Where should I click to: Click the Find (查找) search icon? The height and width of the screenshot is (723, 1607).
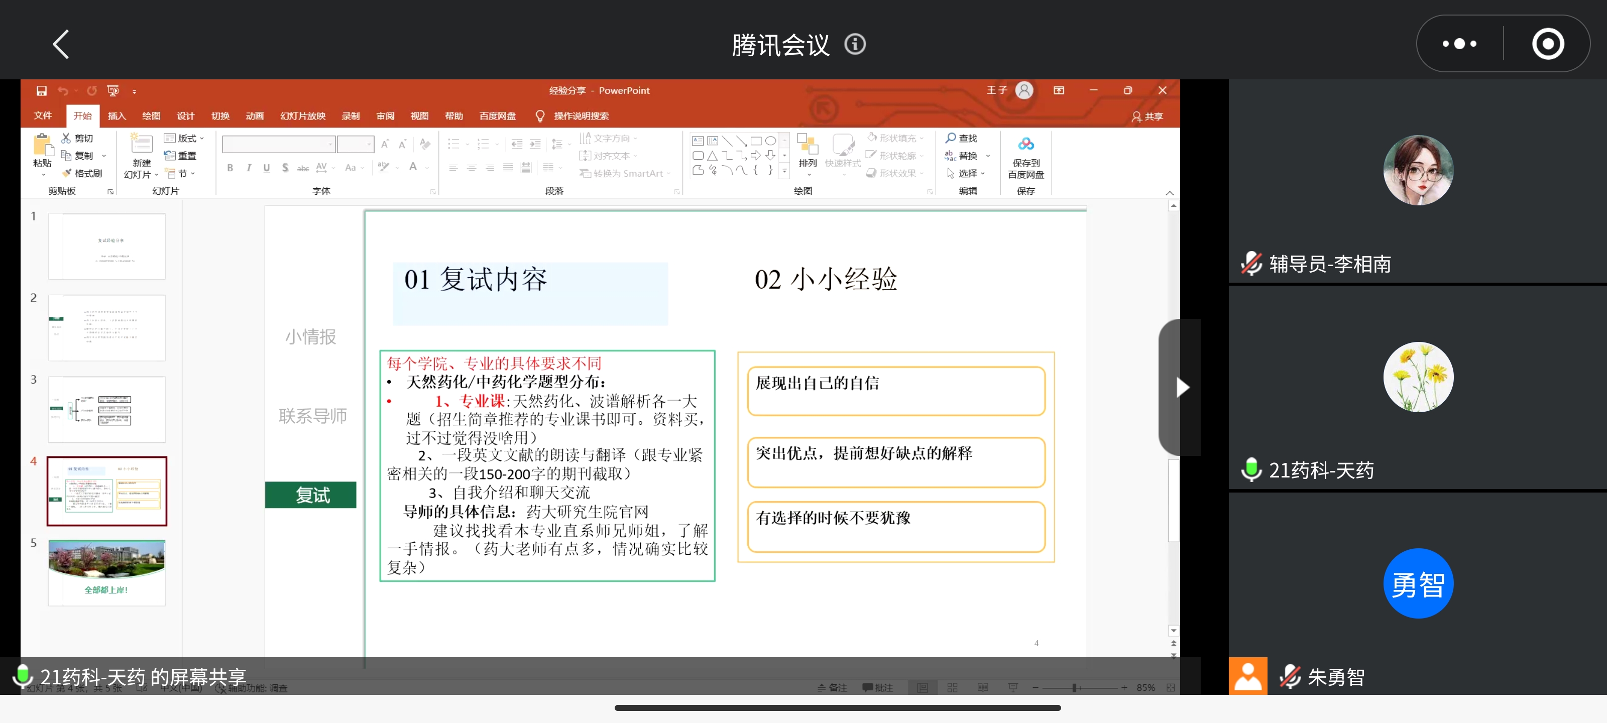click(x=950, y=138)
